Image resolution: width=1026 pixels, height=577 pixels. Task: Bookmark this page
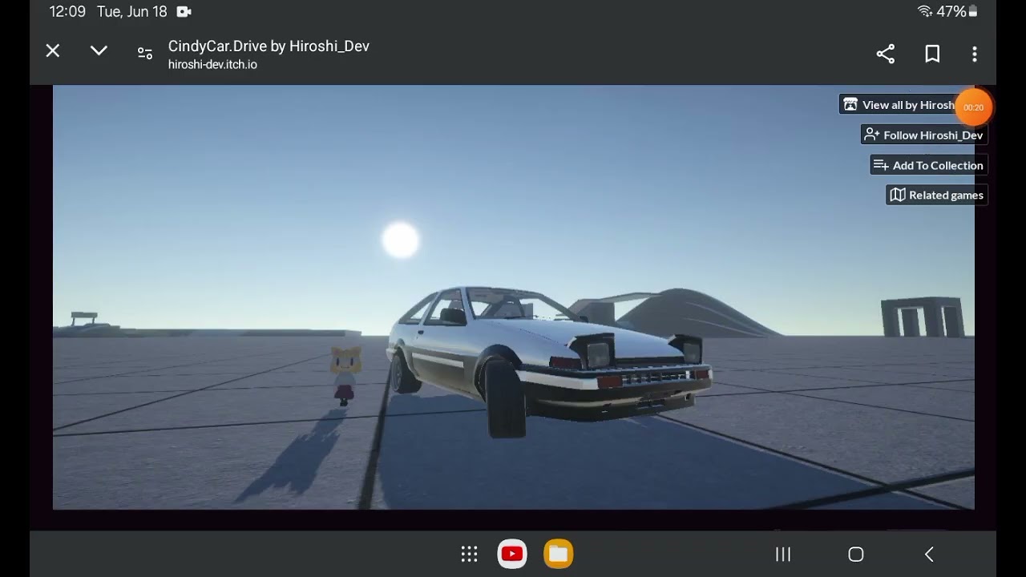[932, 54]
